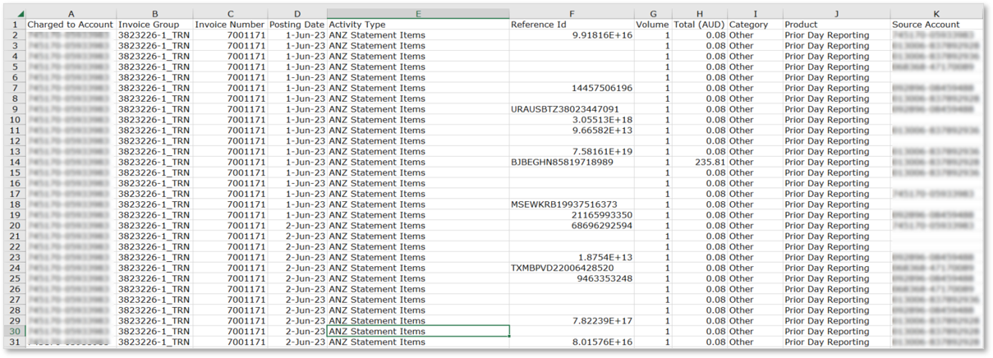Click 'Prior Day Reporting' in row 14
The width and height of the screenshot is (993, 358).
(x=836, y=163)
